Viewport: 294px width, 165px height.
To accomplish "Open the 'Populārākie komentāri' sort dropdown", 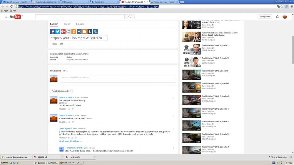I will (x=61, y=91).
